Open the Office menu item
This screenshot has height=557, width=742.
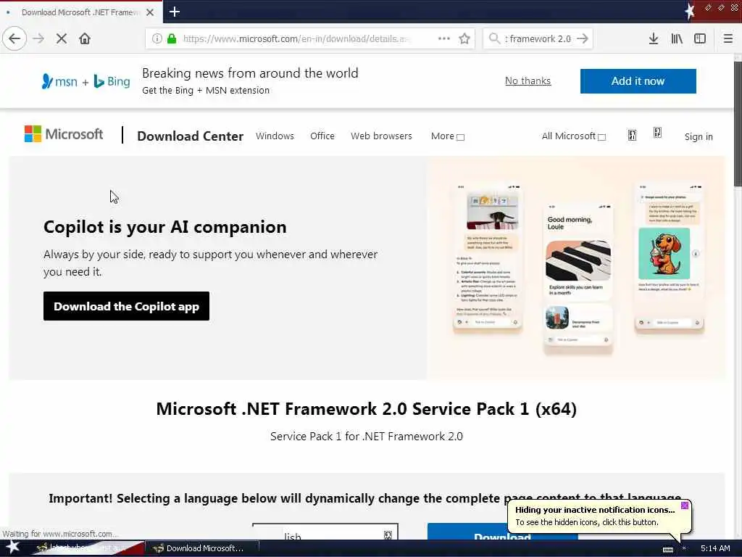322,136
